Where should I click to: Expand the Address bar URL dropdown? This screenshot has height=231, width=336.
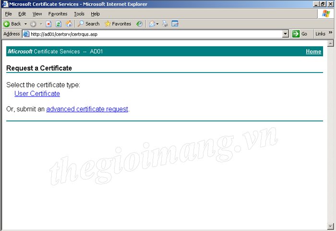pyautogui.click(x=285, y=34)
